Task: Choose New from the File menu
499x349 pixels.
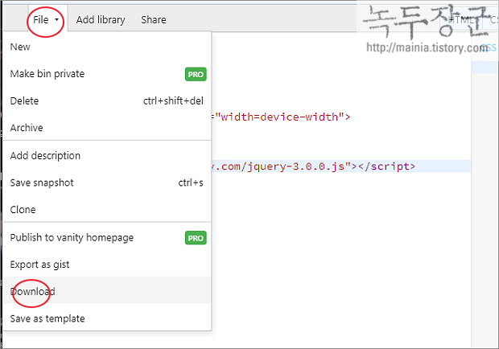Action: point(107,47)
